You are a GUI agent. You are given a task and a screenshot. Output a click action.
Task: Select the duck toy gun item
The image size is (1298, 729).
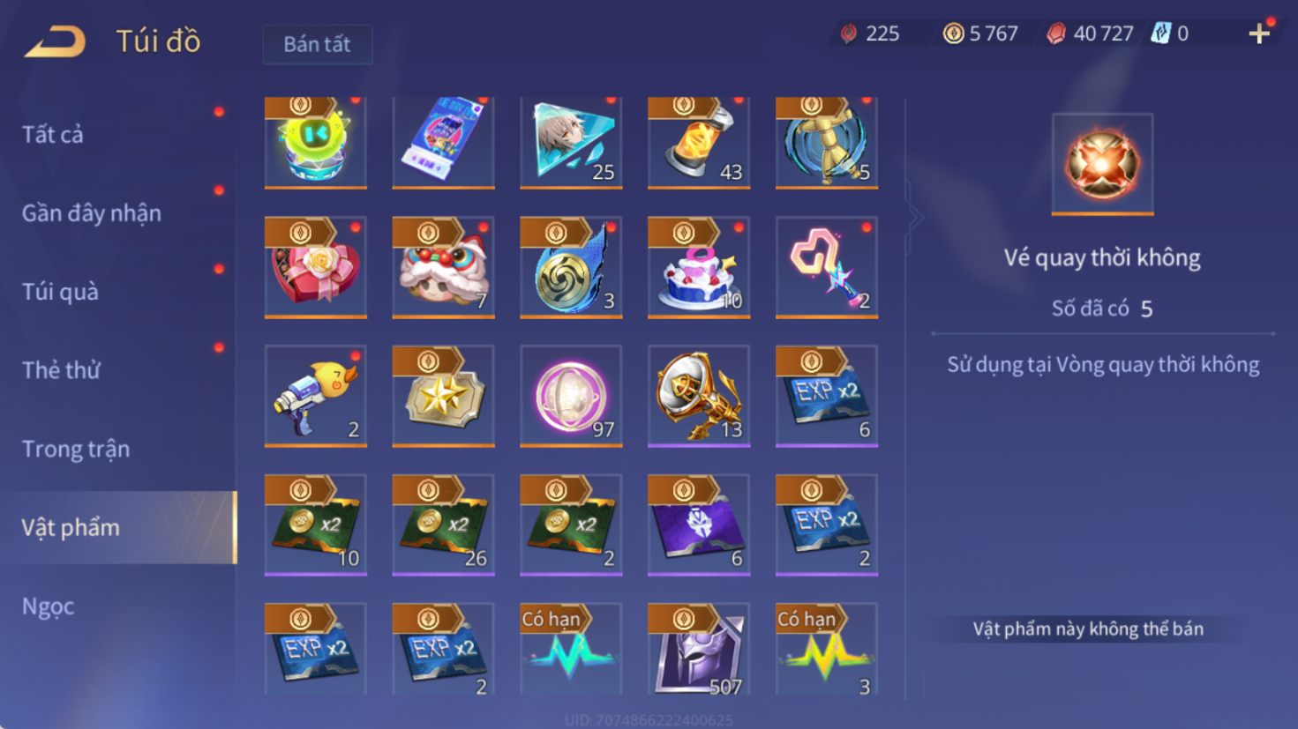click(316, 396)
